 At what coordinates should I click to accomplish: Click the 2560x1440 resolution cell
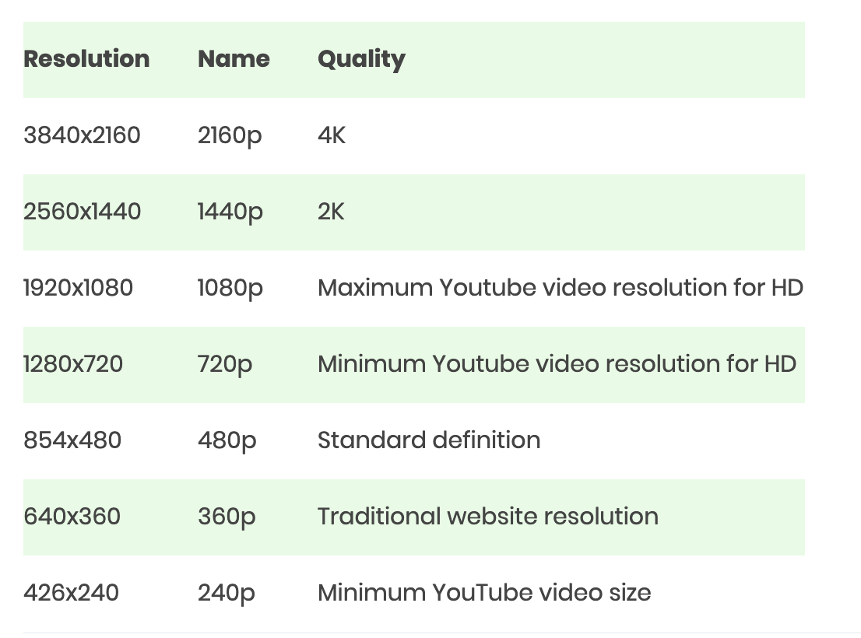pos(82,212)
